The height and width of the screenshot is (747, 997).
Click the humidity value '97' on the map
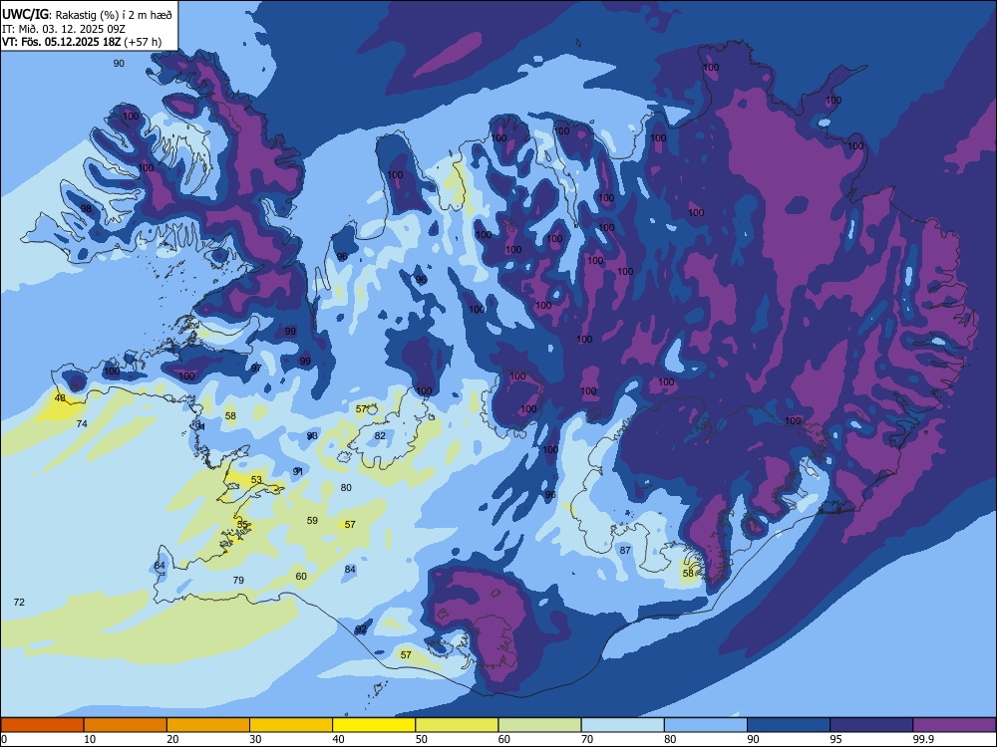(x=256, y=368)
